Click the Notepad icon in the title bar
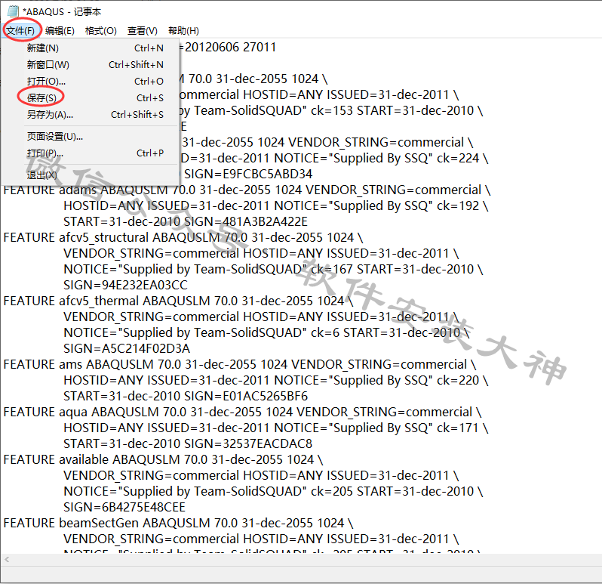Image resolution: width=602 pixels, height=584 pixels. [13, 11]
